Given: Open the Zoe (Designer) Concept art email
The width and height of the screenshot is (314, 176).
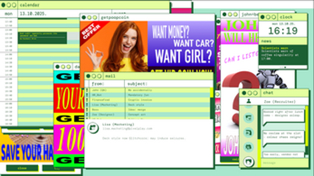Looking at the screenshot, I should (147, 115).
